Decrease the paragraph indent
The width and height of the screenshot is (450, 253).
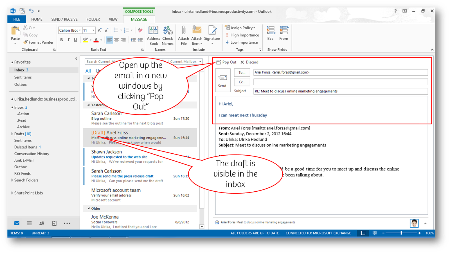[x=133, y=40]
